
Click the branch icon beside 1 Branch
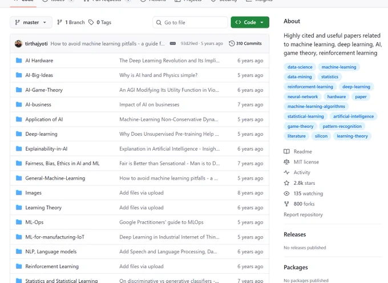59,22
